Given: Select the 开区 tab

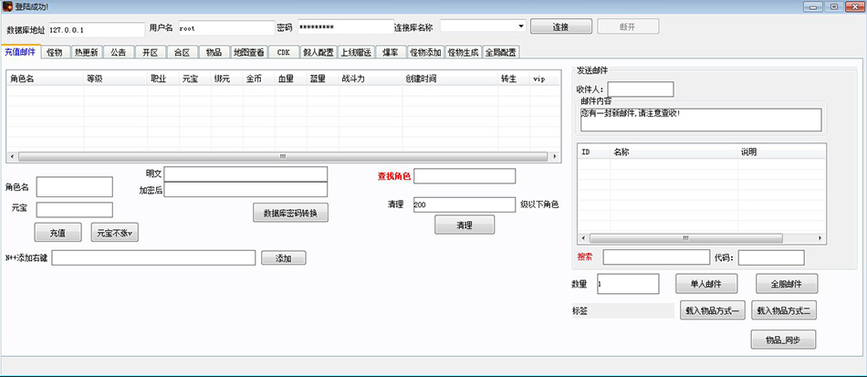Looking at the screenshot, I should point(151,53).
